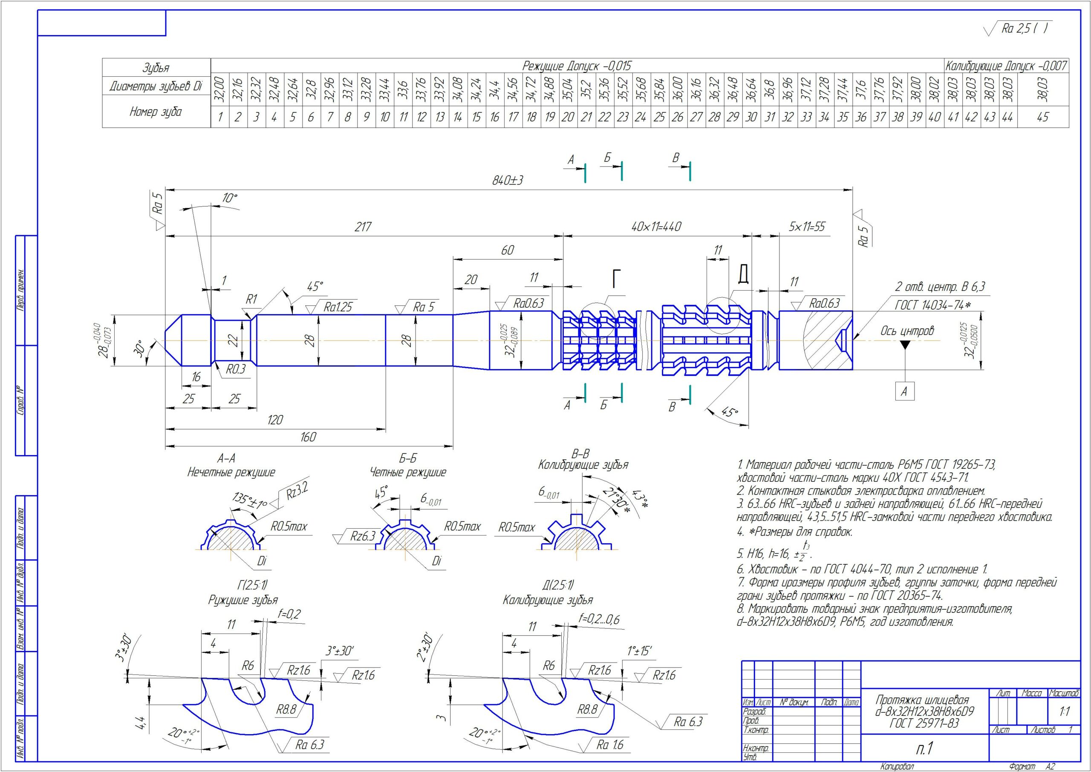Select the 160 length dimension
The height and width of the screenshot is (772, 1091).
coord(308,438)
